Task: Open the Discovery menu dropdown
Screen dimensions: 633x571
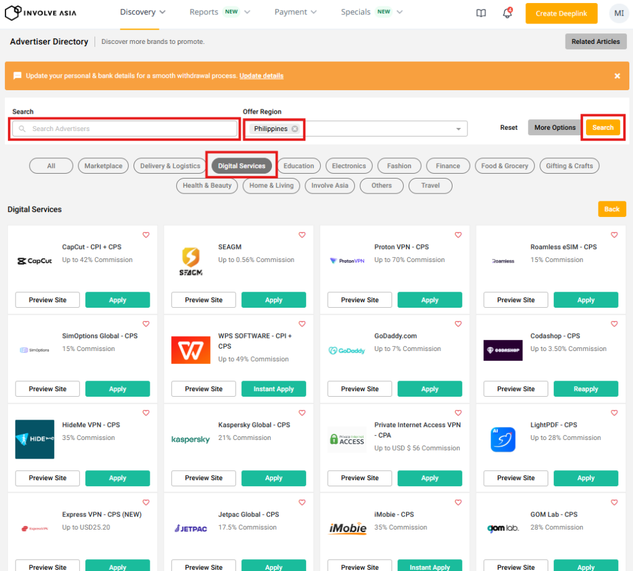Action: pos(143,12)
